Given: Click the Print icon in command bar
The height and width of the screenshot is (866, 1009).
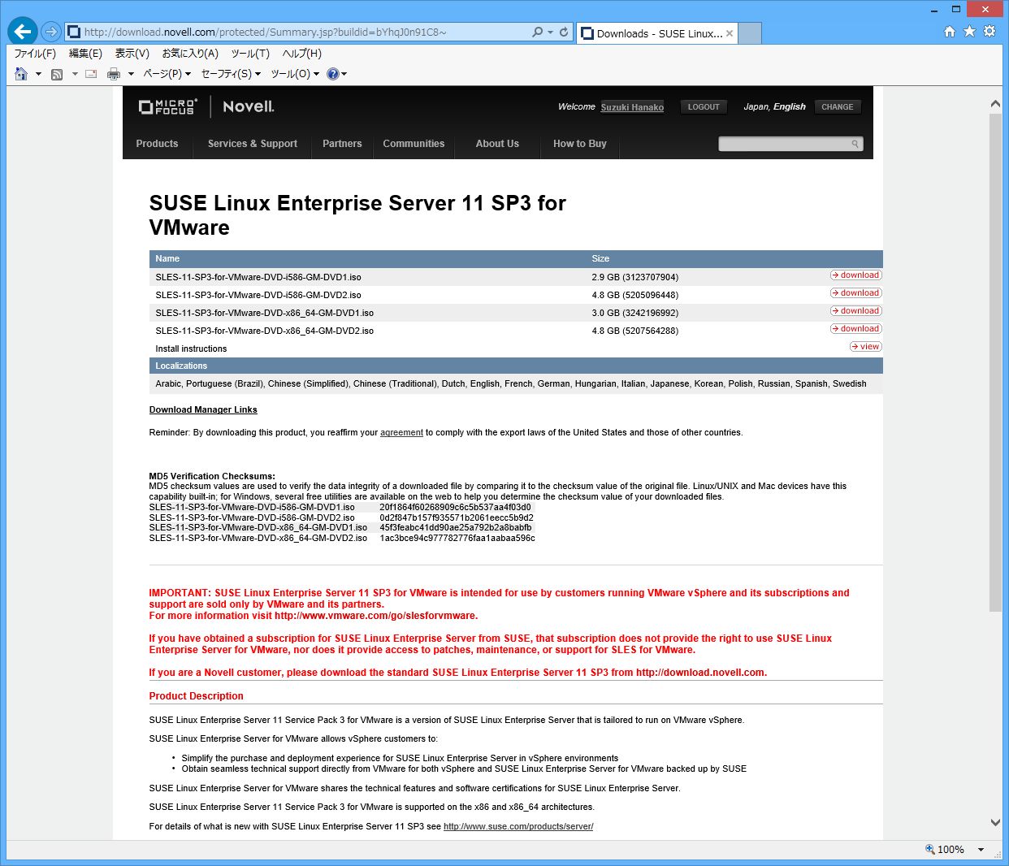Looking at the screenshot, I should tap(114, 74).
